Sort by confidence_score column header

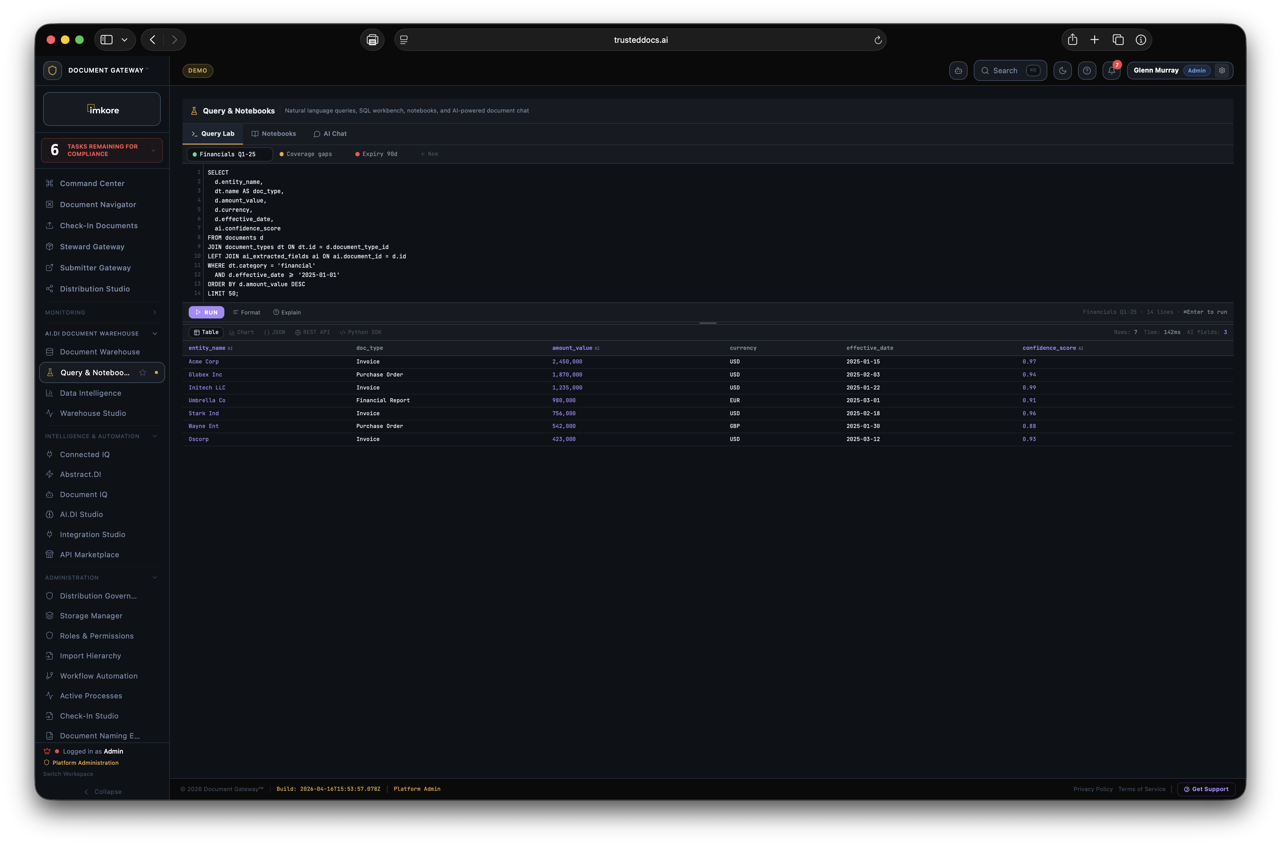click(1052, 348)
